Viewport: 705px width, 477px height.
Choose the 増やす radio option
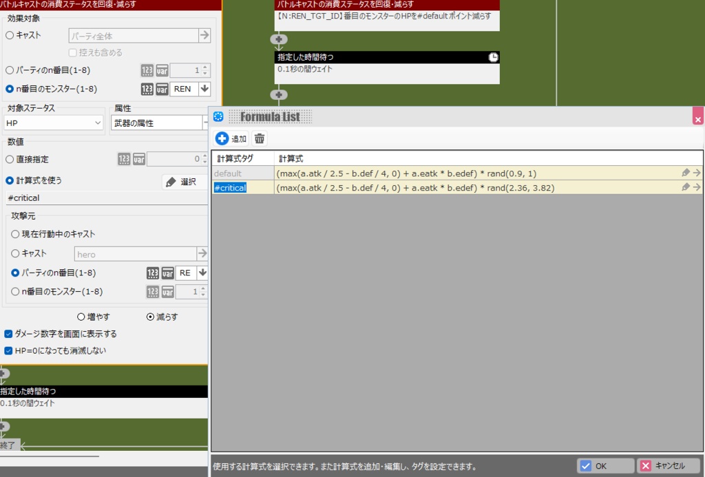click(x=81, y=317)
